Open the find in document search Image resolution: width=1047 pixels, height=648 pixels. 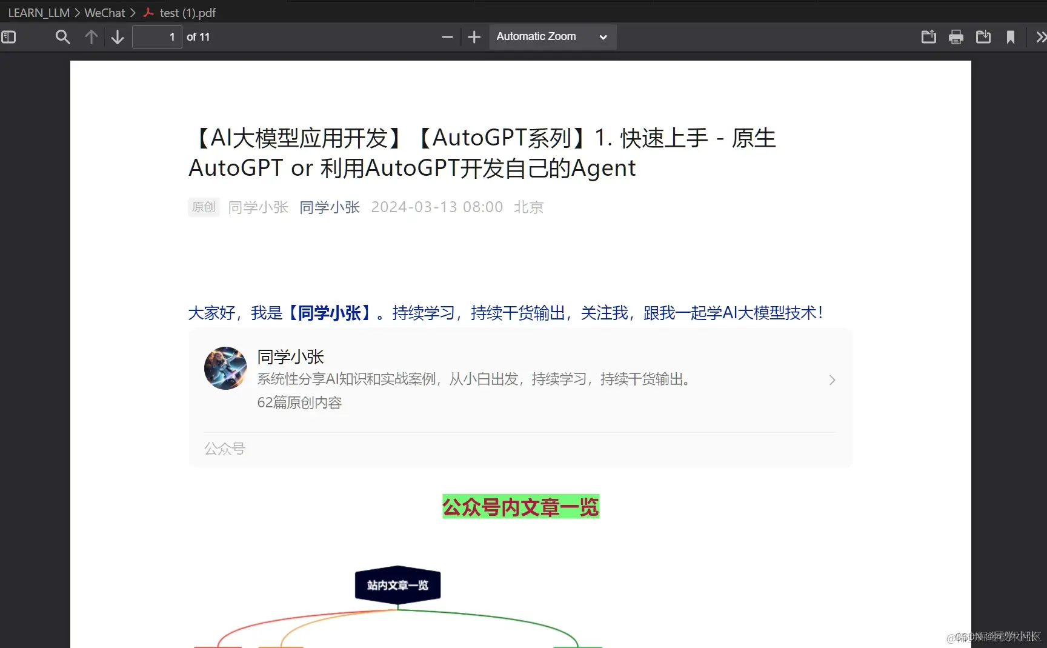point(62,37)
